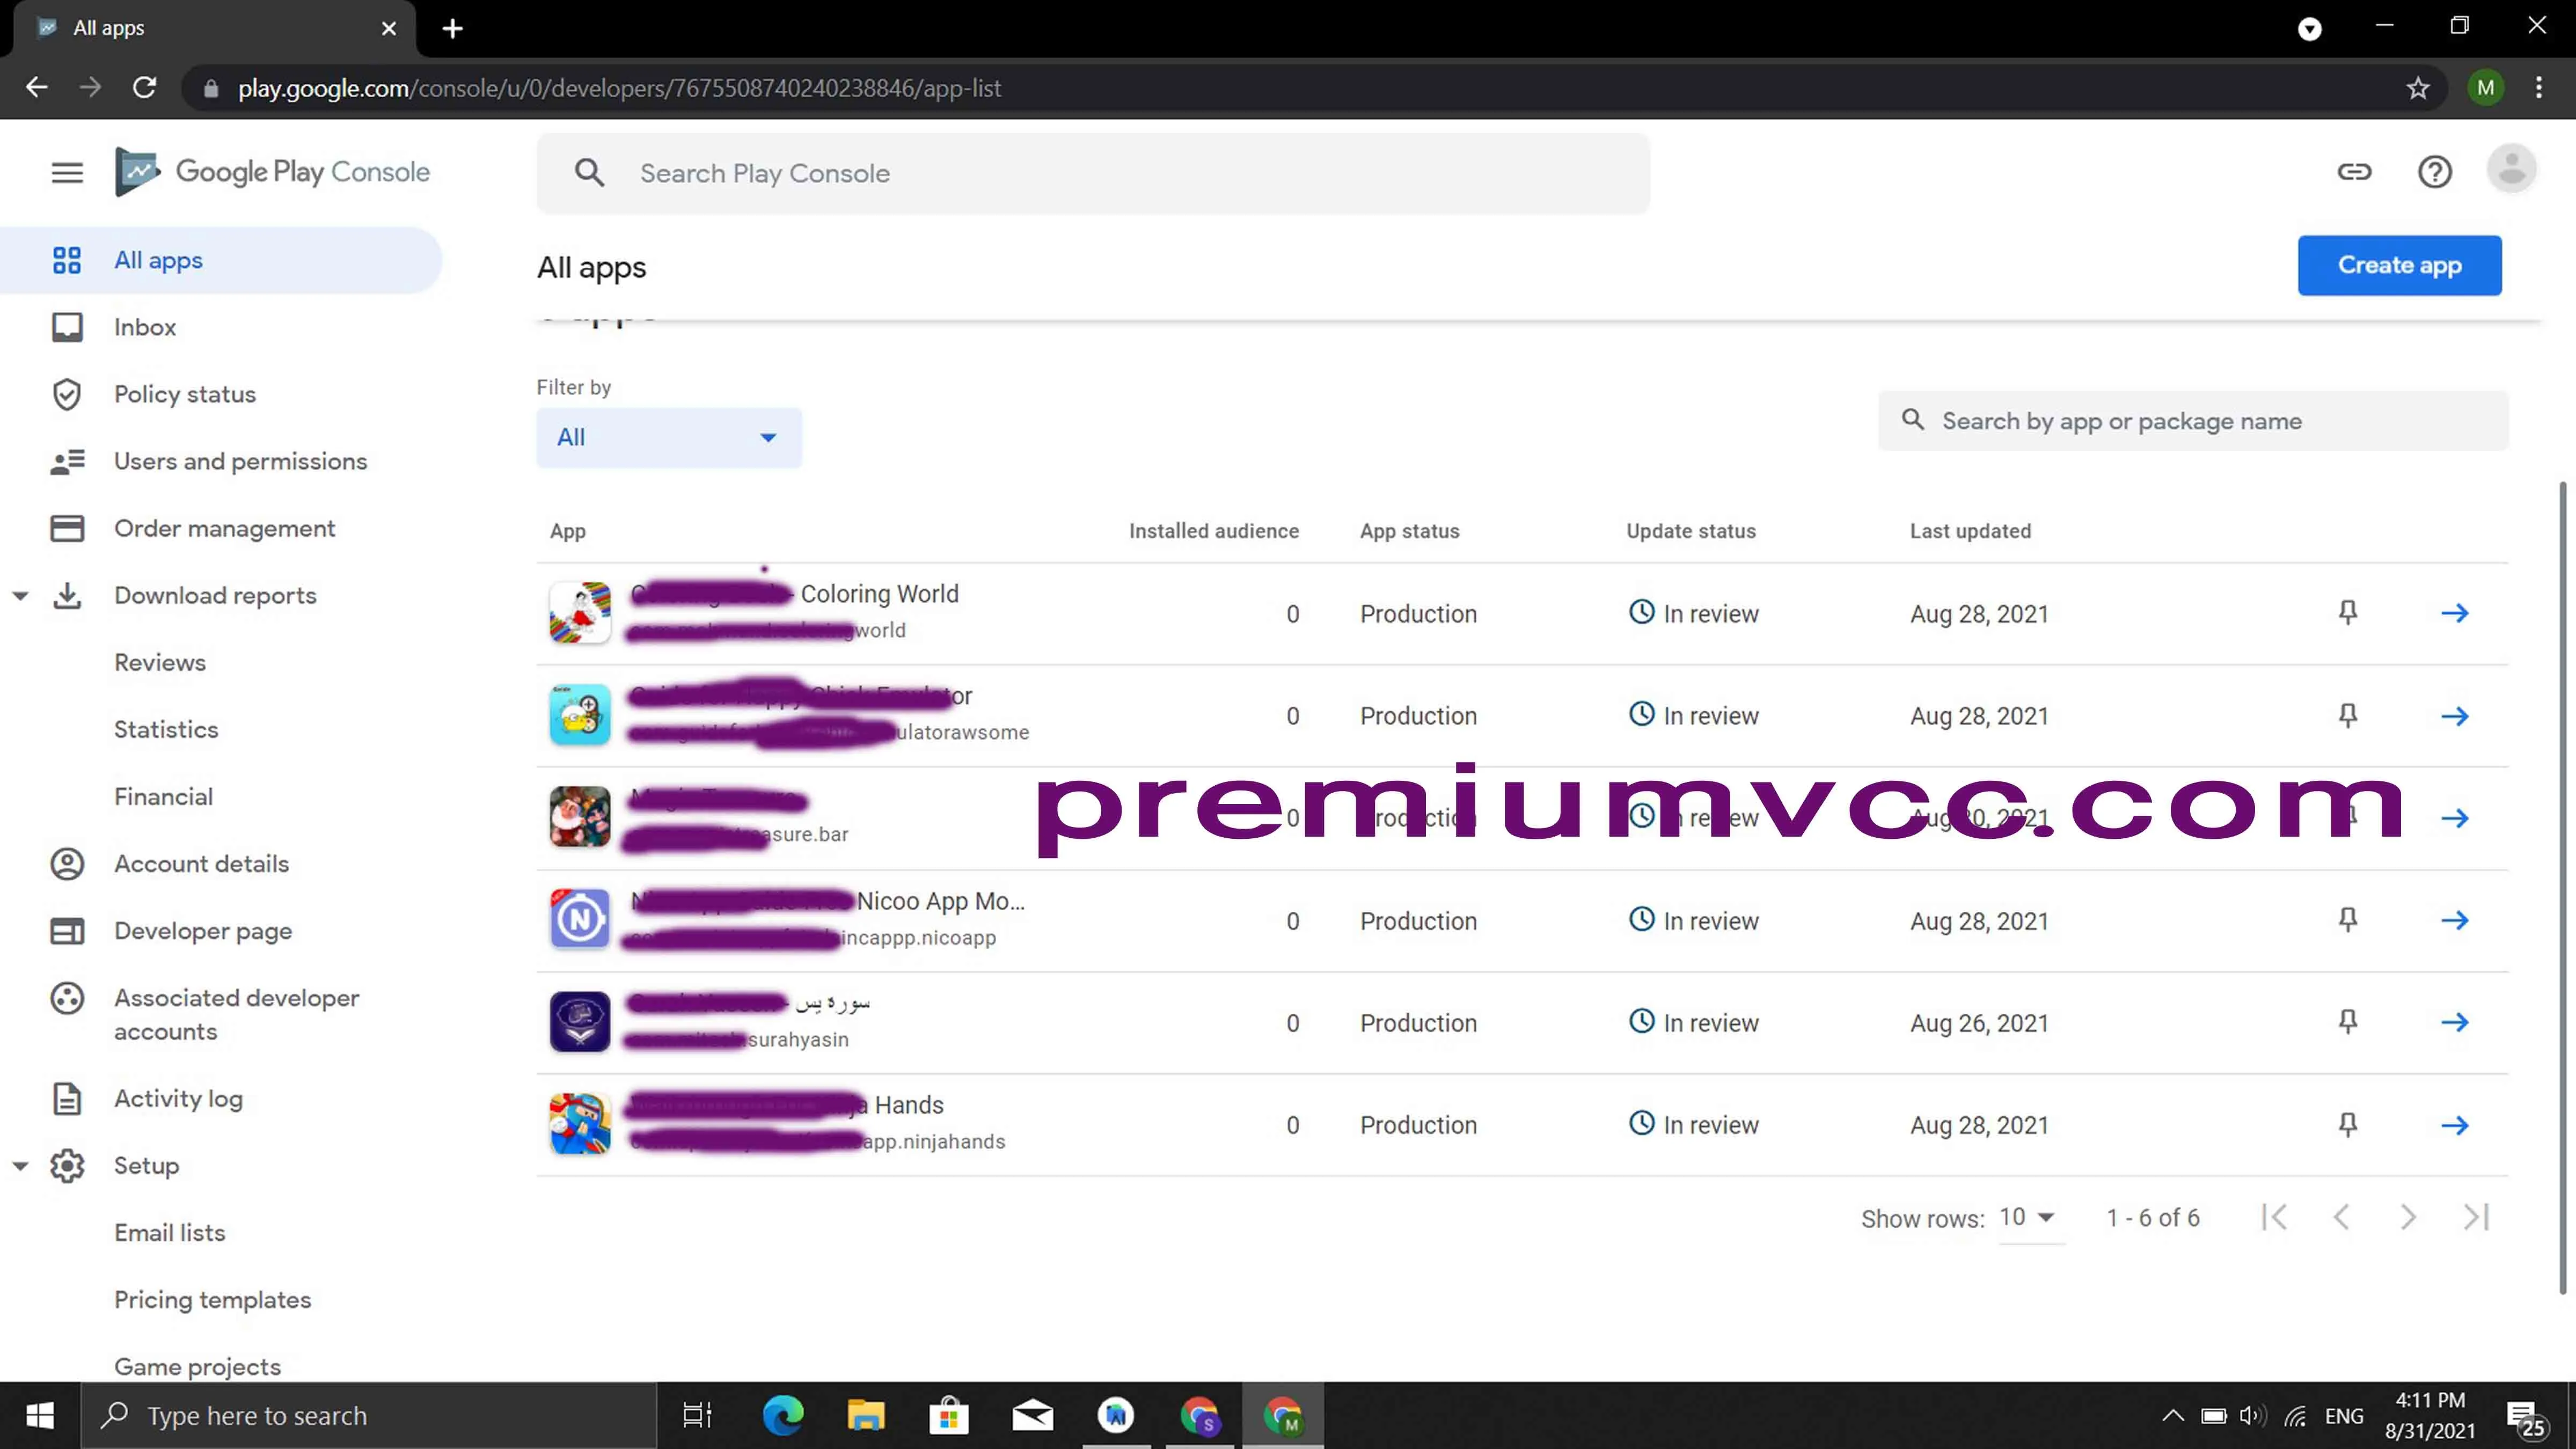The height and width of the screenshot is (1449, 2576).
Task: Open ulatorawsome app via arrow
Action: click(2454, 716)
